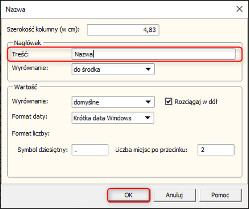The width and height of the screenshot is (249, 209).
Task: Click the 'Symbol dziesiętny:' label
Action: point(43,150)
